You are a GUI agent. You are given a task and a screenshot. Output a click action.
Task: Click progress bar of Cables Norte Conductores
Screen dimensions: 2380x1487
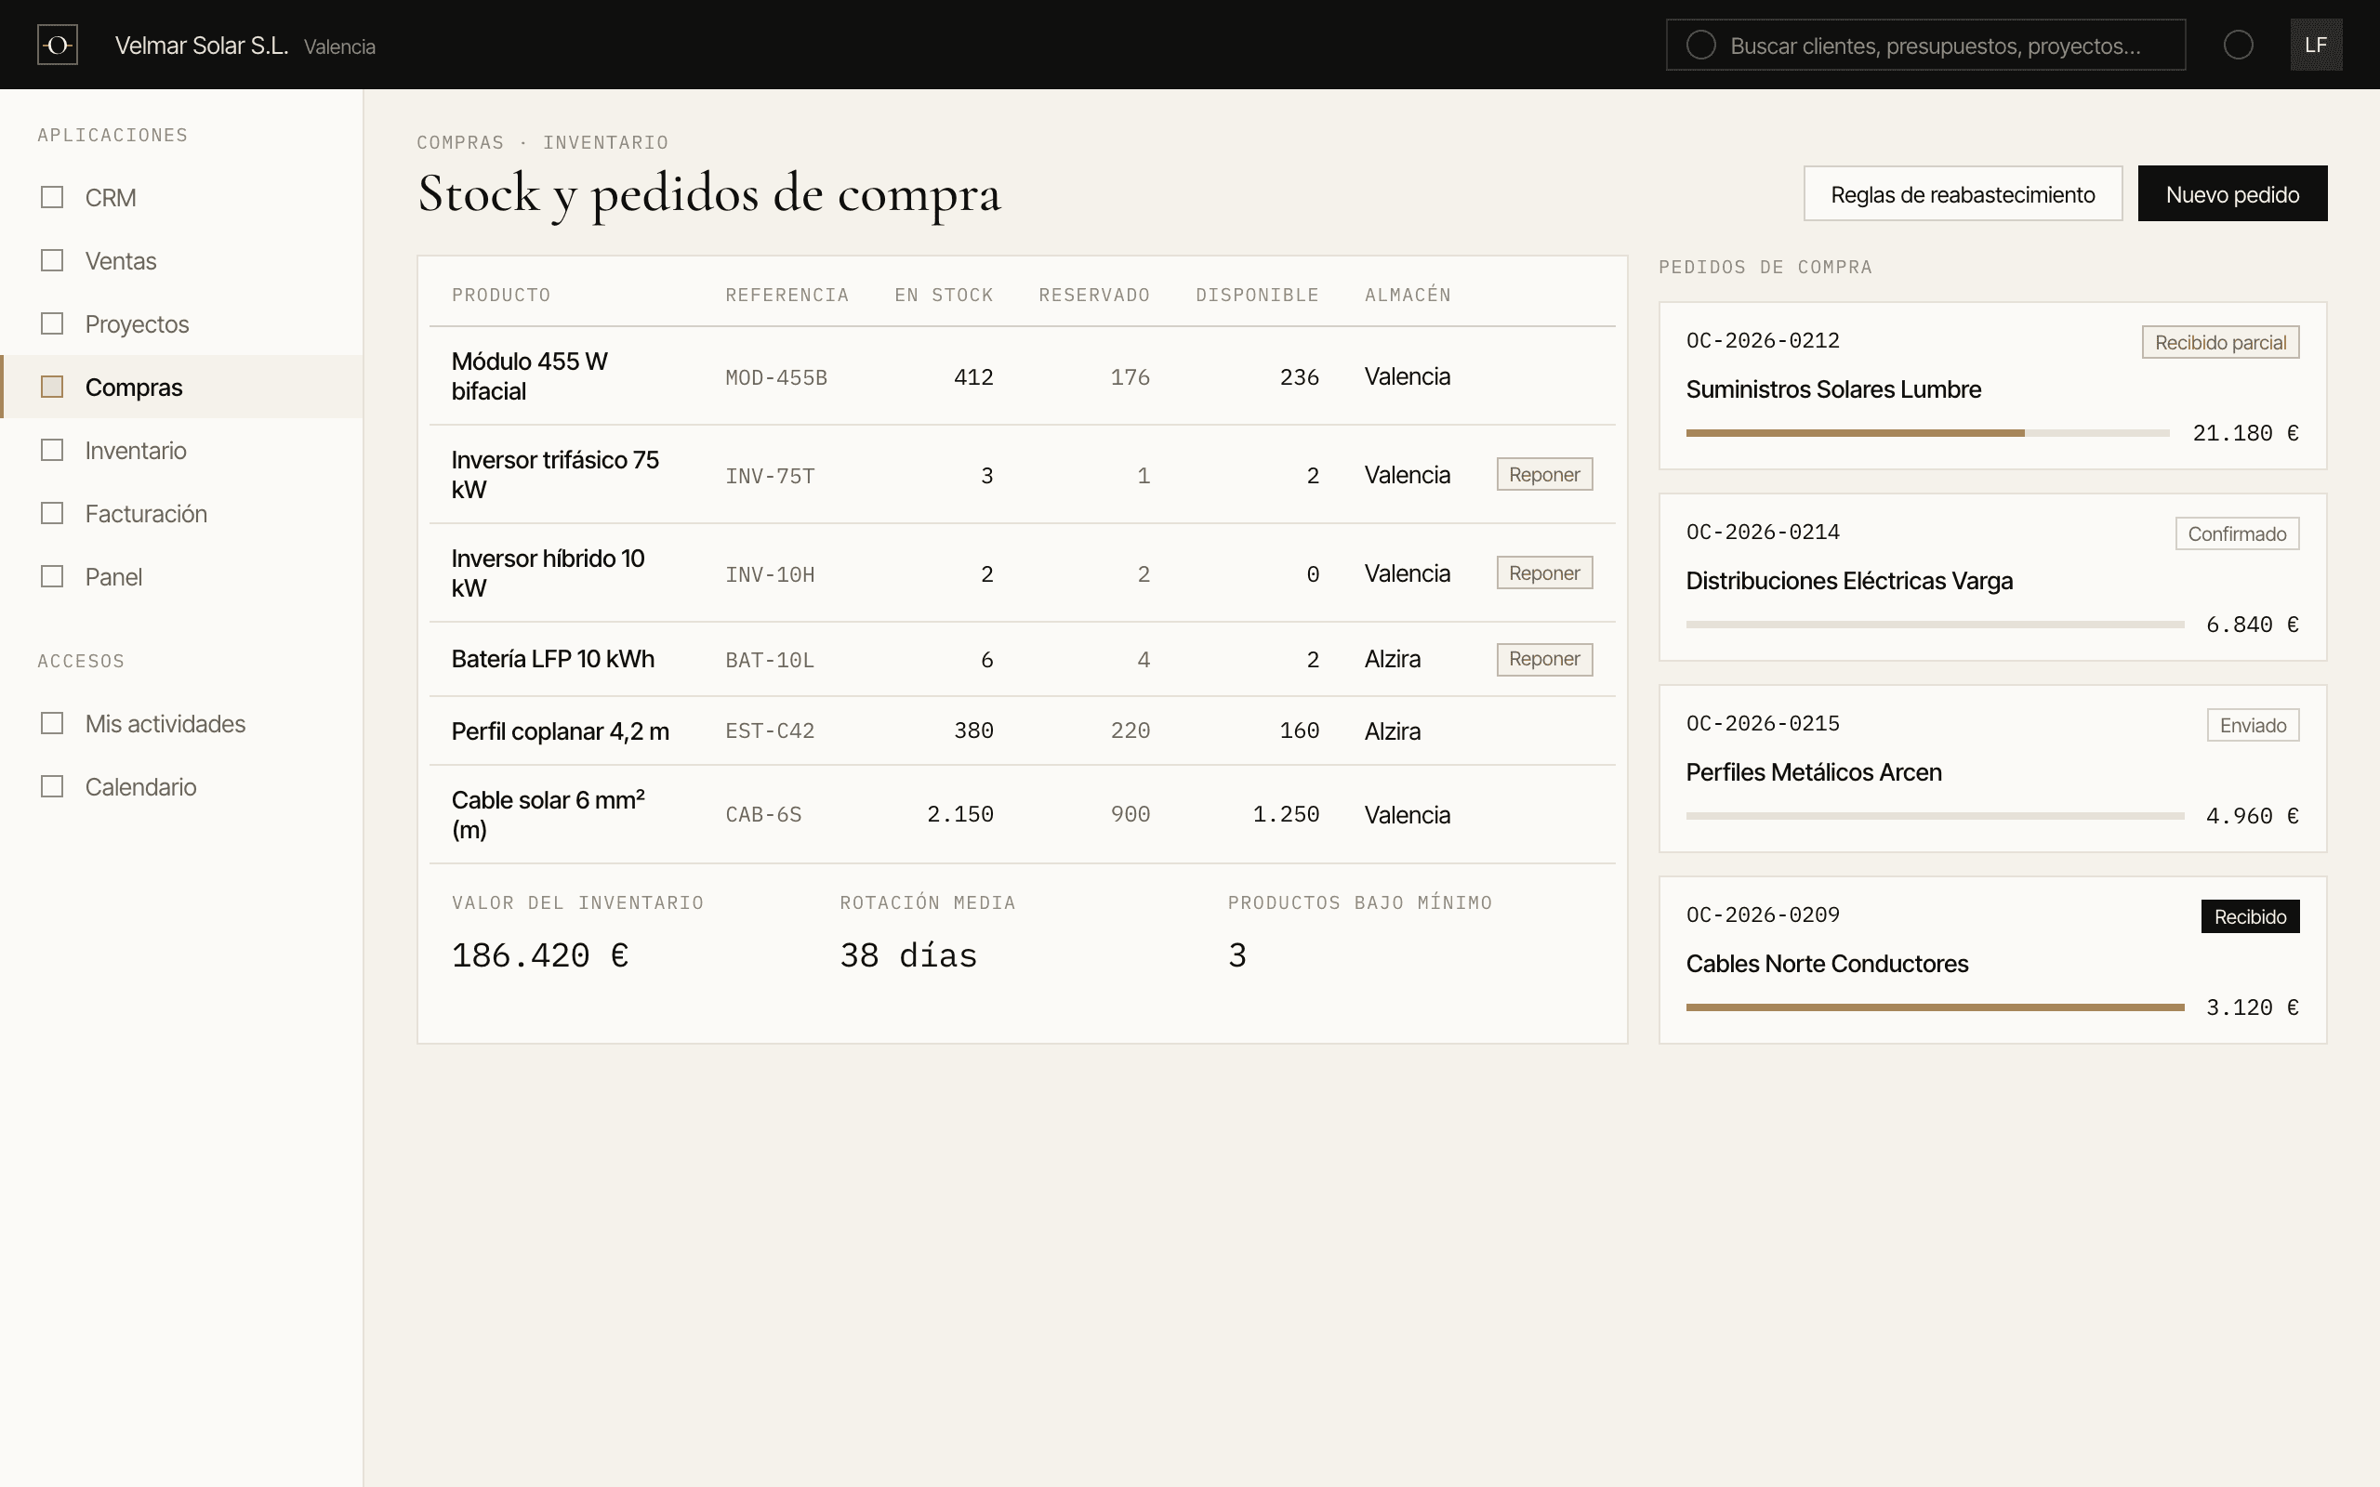(x=1935, y=1007)
